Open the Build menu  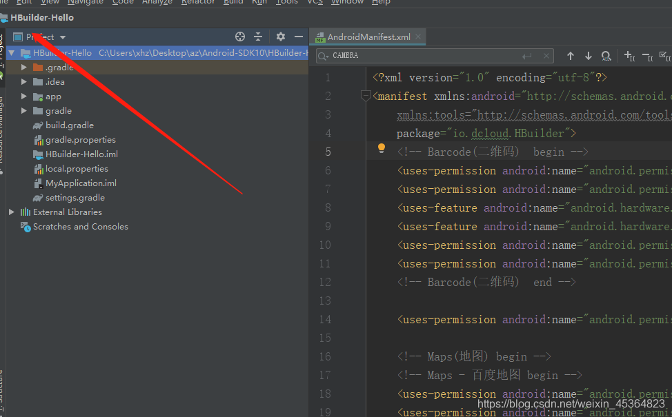(x=233, y=2)
